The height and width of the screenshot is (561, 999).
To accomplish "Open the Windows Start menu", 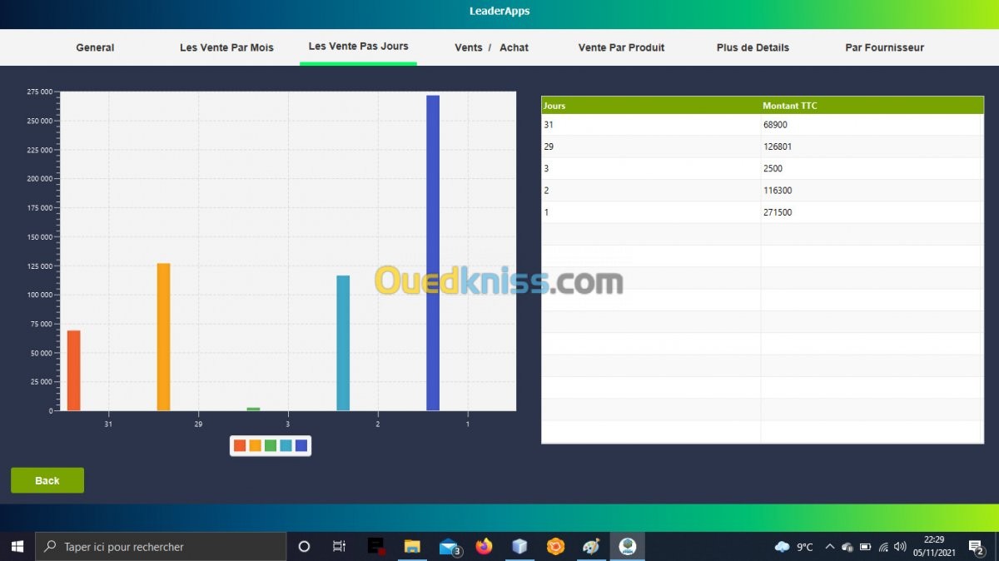I will tap(17, 547).
